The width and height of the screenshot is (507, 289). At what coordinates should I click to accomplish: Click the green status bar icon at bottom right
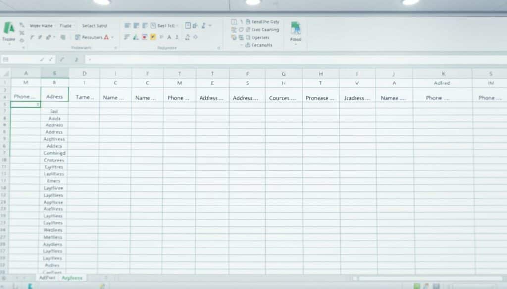pyautogui.click(x=417, y=286)
